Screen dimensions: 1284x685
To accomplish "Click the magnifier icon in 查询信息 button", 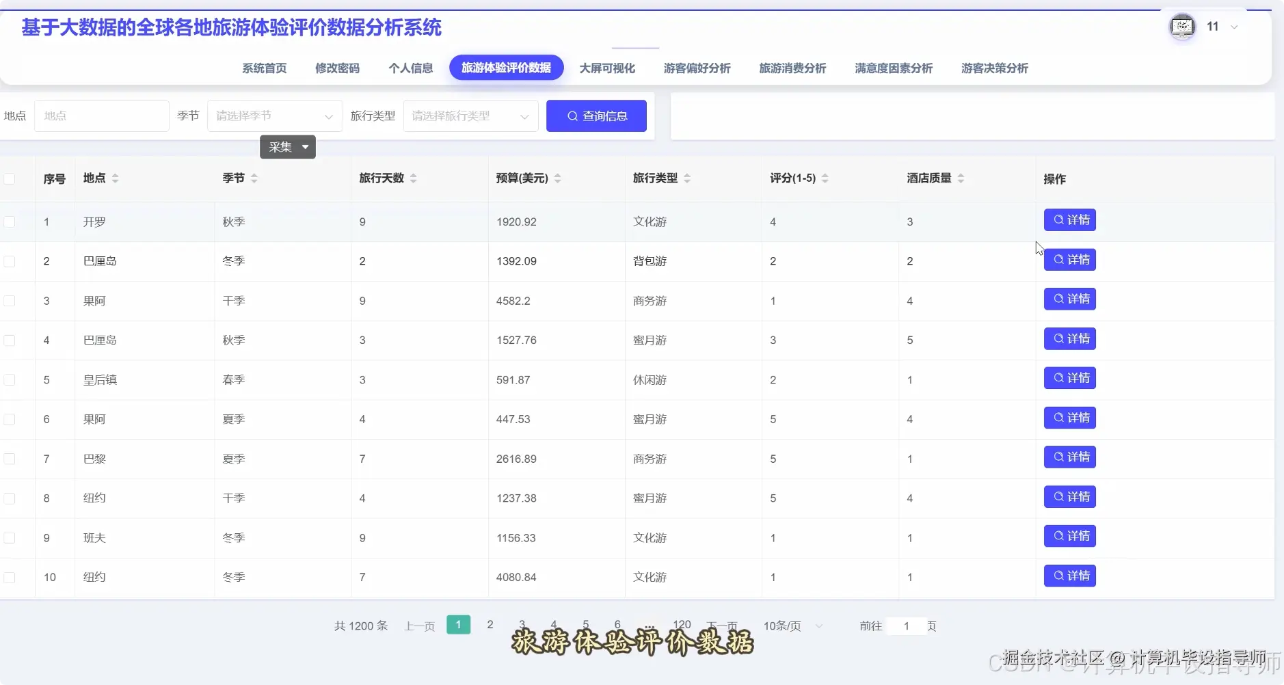I will [x=573, y=116].
